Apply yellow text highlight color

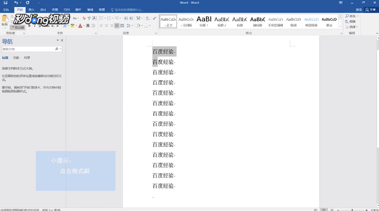pos(72,26)
